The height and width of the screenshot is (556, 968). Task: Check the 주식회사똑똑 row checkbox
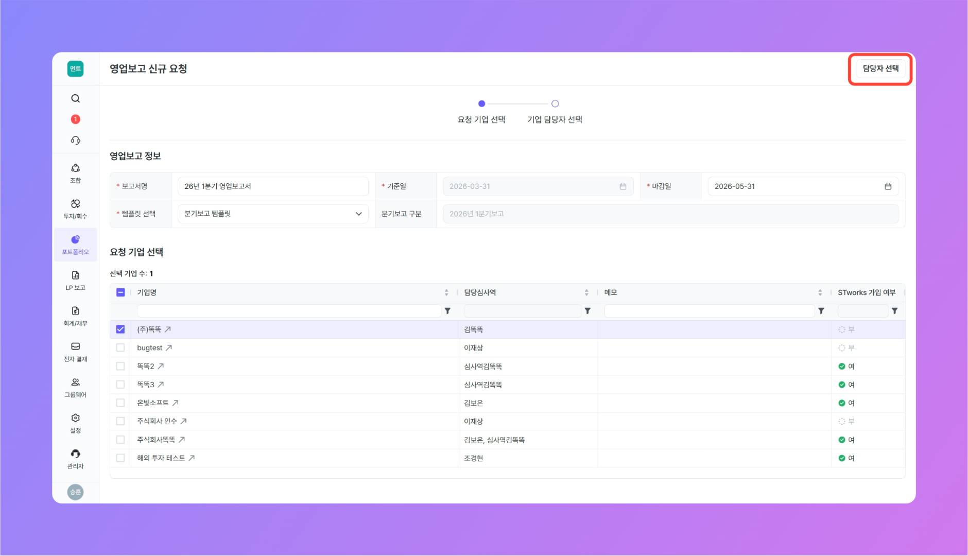120,440
